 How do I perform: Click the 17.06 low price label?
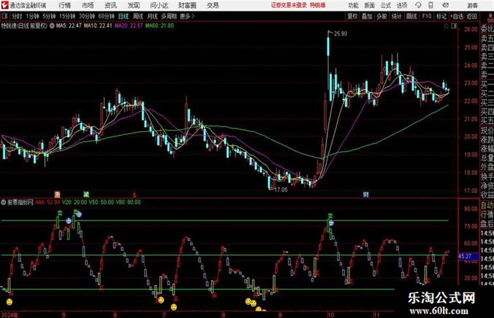pyautogui.click(x=281, y=190)
